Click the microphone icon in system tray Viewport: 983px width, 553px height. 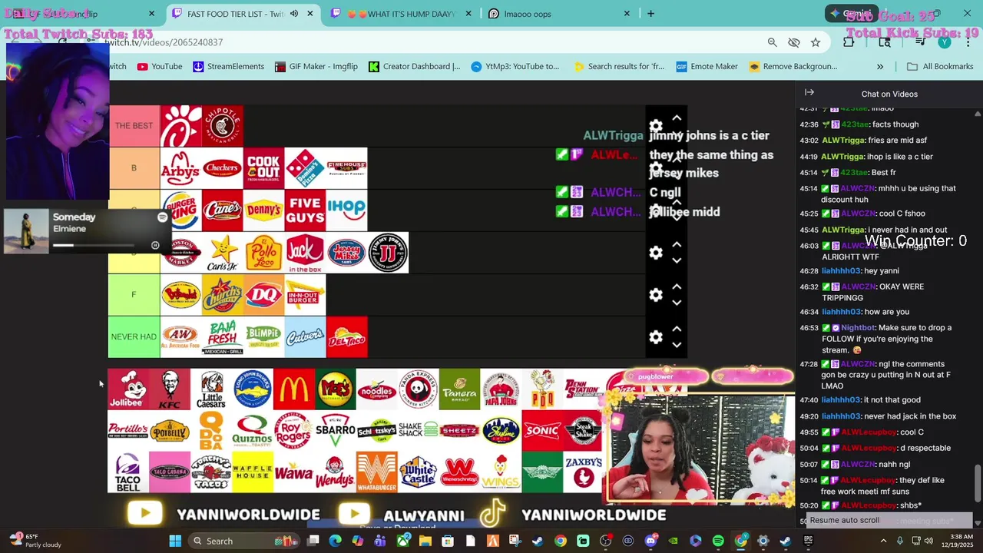point(899,541)
